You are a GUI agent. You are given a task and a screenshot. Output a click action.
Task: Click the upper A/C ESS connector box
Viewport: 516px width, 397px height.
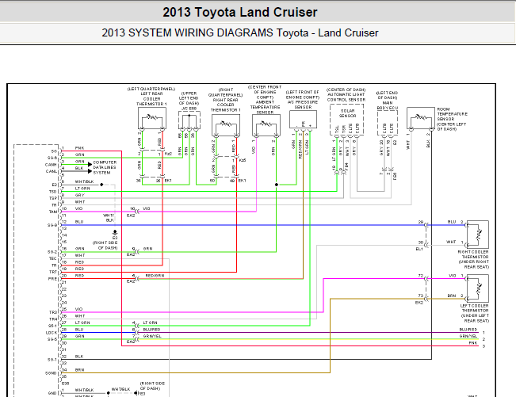click(189, 120)
